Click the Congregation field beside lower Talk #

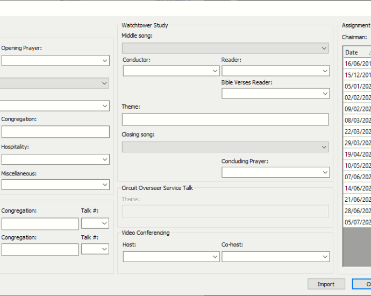[40, 250]
